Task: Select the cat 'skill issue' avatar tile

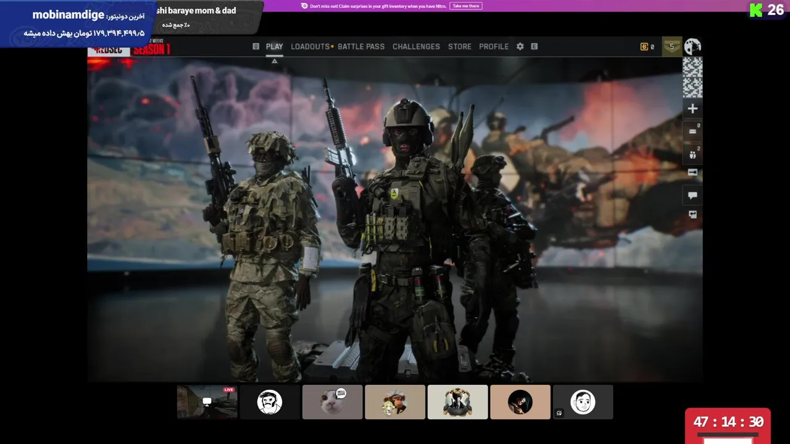Action: click(x=332, y=402)
